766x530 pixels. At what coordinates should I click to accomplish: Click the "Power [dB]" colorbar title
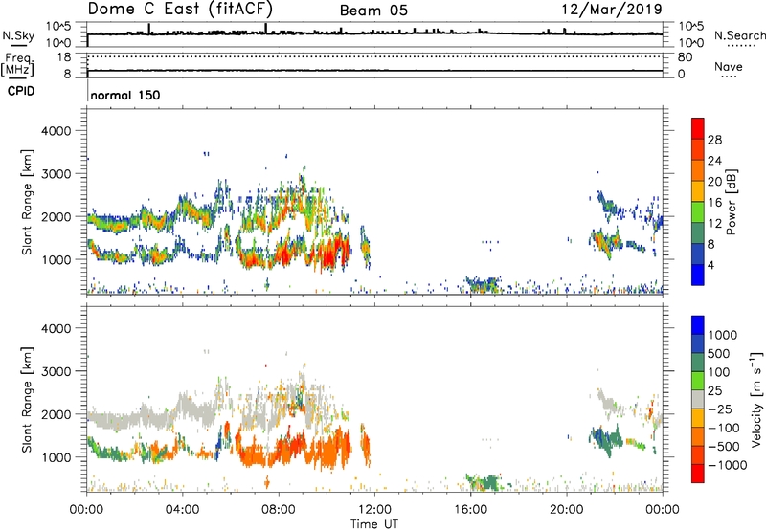[x=731, y=202]
